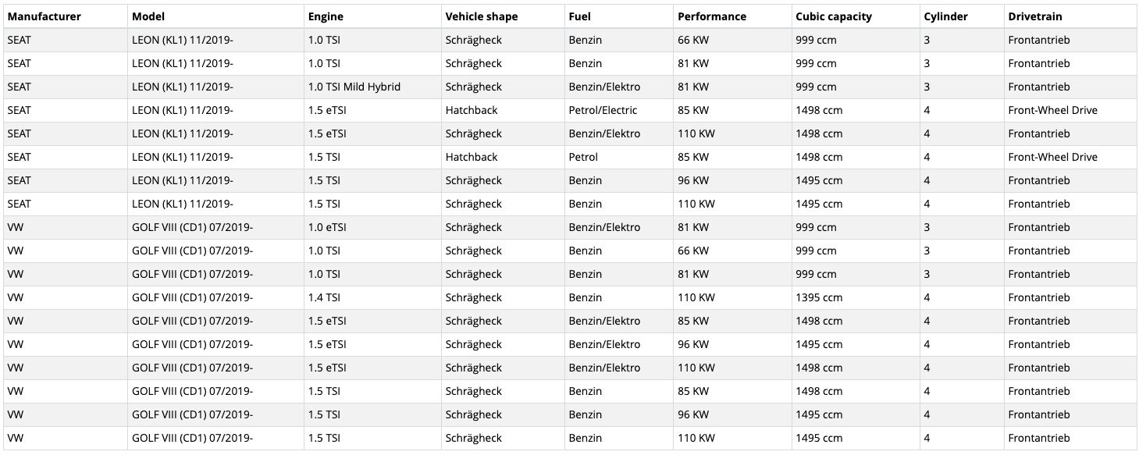1139x455 pixels.
Task: Sort by the Model column header
Action: (148, 16)
